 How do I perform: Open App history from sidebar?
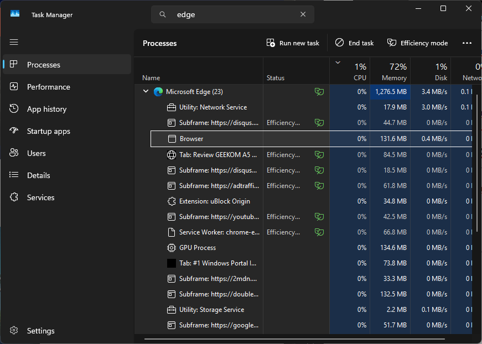pos(46,109)
